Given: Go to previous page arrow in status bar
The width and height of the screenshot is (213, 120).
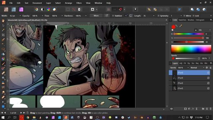Looking at the screenshot, I should coord(5,113).
